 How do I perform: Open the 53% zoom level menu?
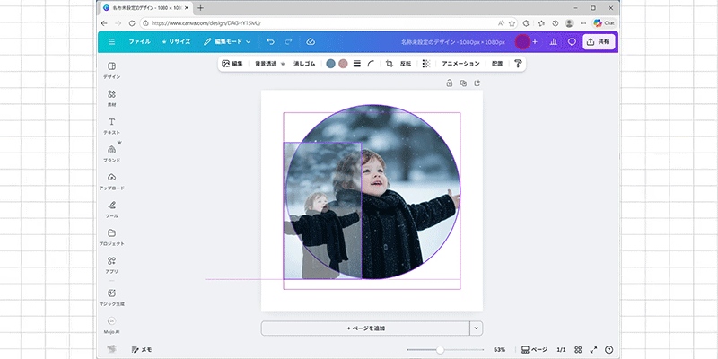coord(500,350)
